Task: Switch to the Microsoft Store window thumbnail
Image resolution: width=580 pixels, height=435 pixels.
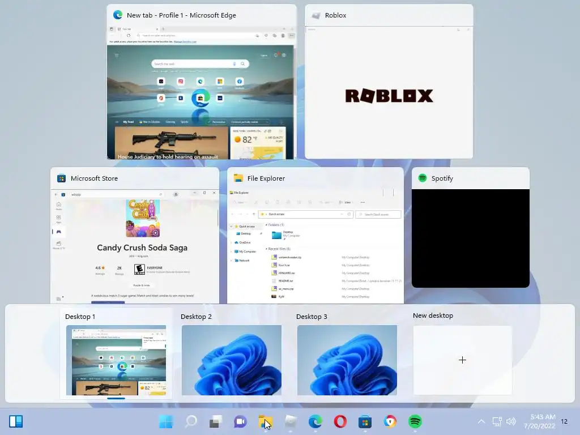Action: (x=135, y=247)
